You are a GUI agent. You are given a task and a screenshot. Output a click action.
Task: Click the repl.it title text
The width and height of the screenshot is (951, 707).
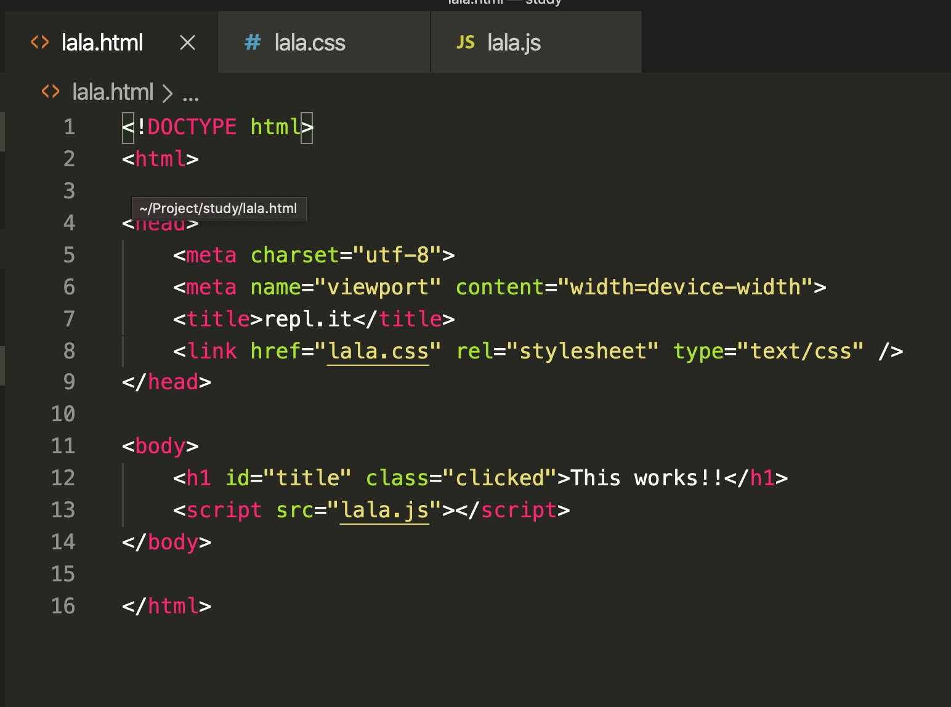point(308,319)
